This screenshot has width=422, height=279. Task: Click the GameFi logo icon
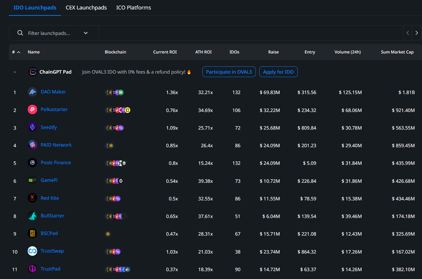(x=32, y=180)
